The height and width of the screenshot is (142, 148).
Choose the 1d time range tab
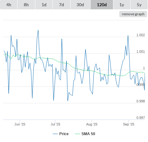point(44,5)
